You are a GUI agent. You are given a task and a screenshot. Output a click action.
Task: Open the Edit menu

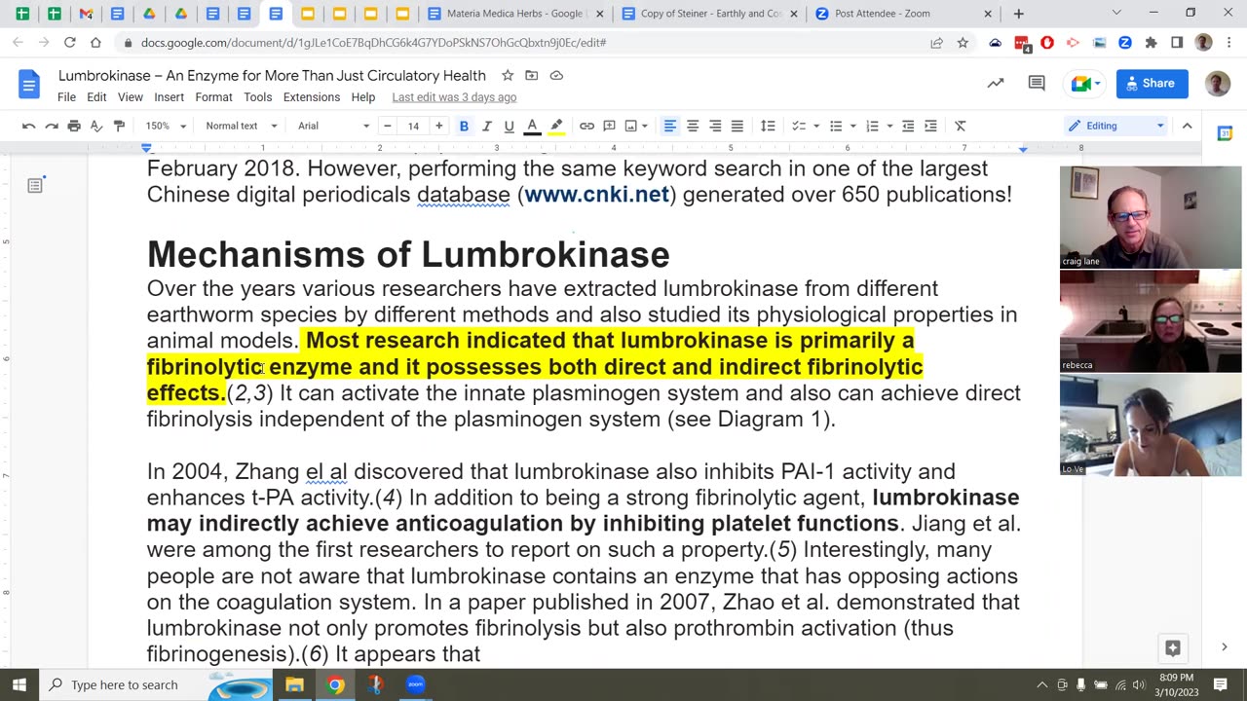pyautogui.click(x=96, y=97)
